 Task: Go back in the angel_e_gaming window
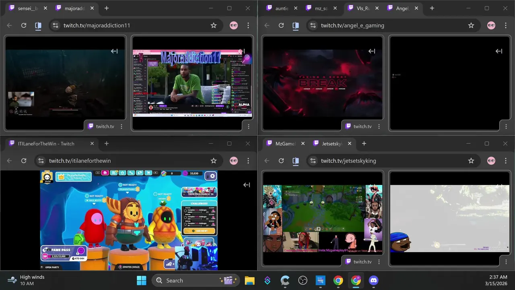pos(267,25)
